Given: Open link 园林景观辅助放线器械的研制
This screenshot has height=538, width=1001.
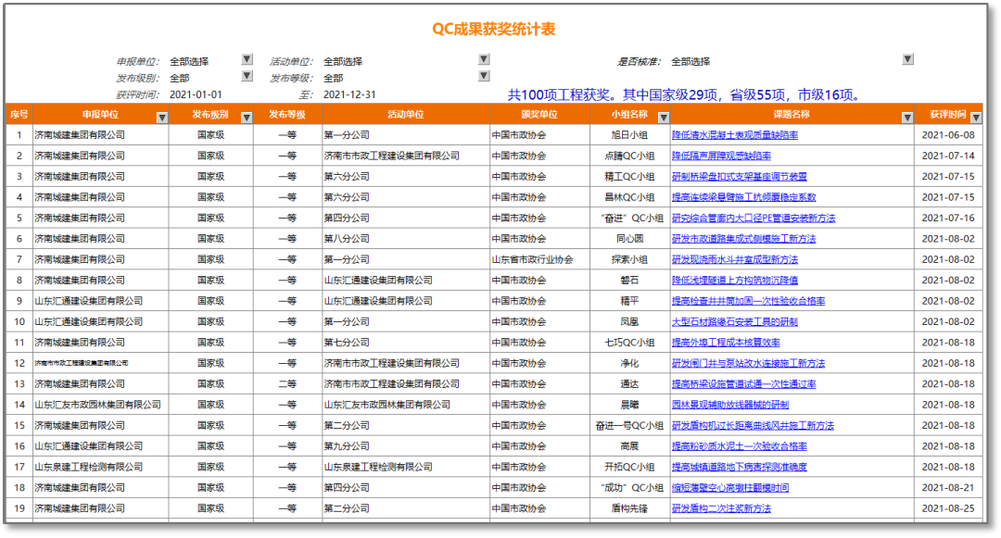Looking at the screenshot, I should tap(729, 405).
